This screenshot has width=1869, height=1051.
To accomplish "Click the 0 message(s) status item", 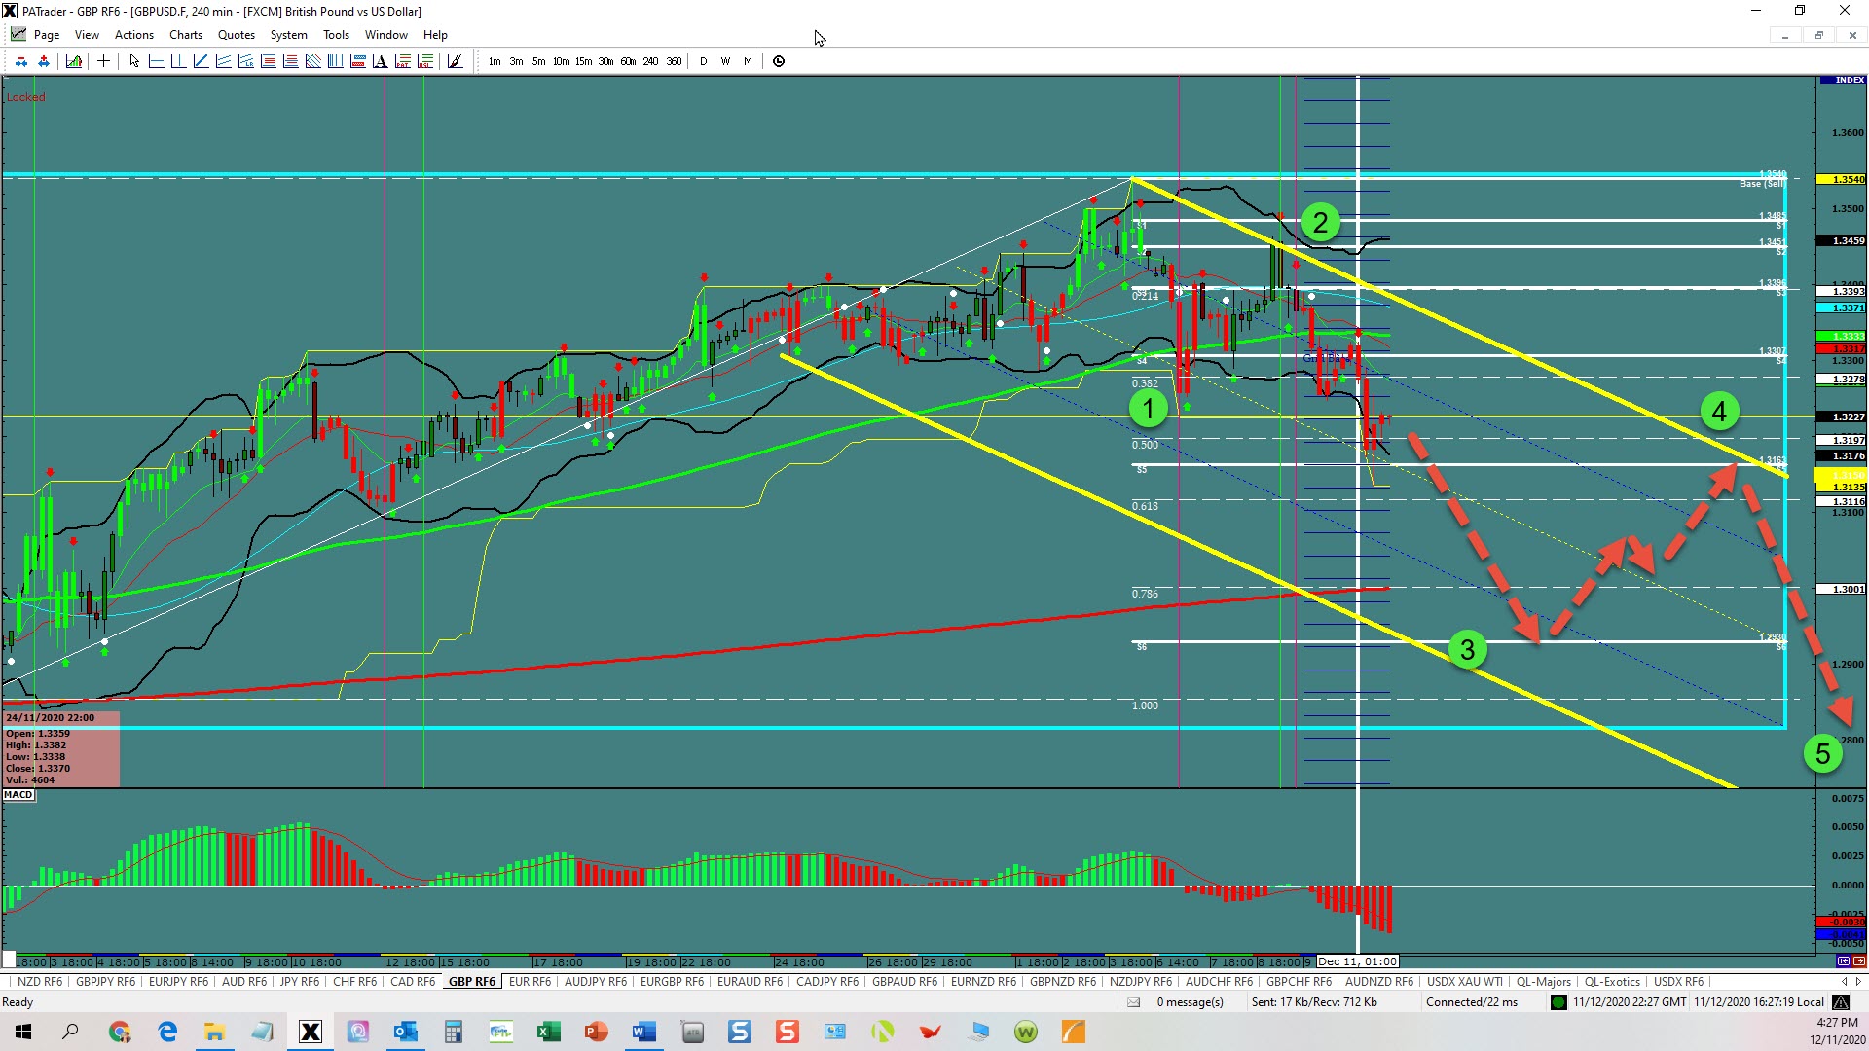I will (x=1190, y=1002).
